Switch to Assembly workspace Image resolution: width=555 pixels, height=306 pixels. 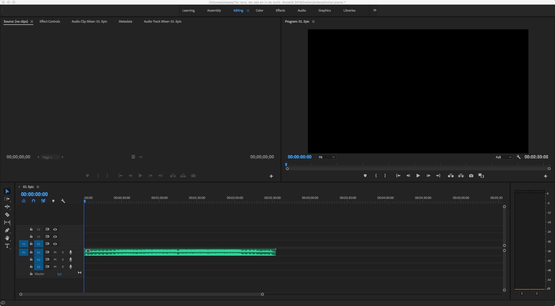pos(214,10)
